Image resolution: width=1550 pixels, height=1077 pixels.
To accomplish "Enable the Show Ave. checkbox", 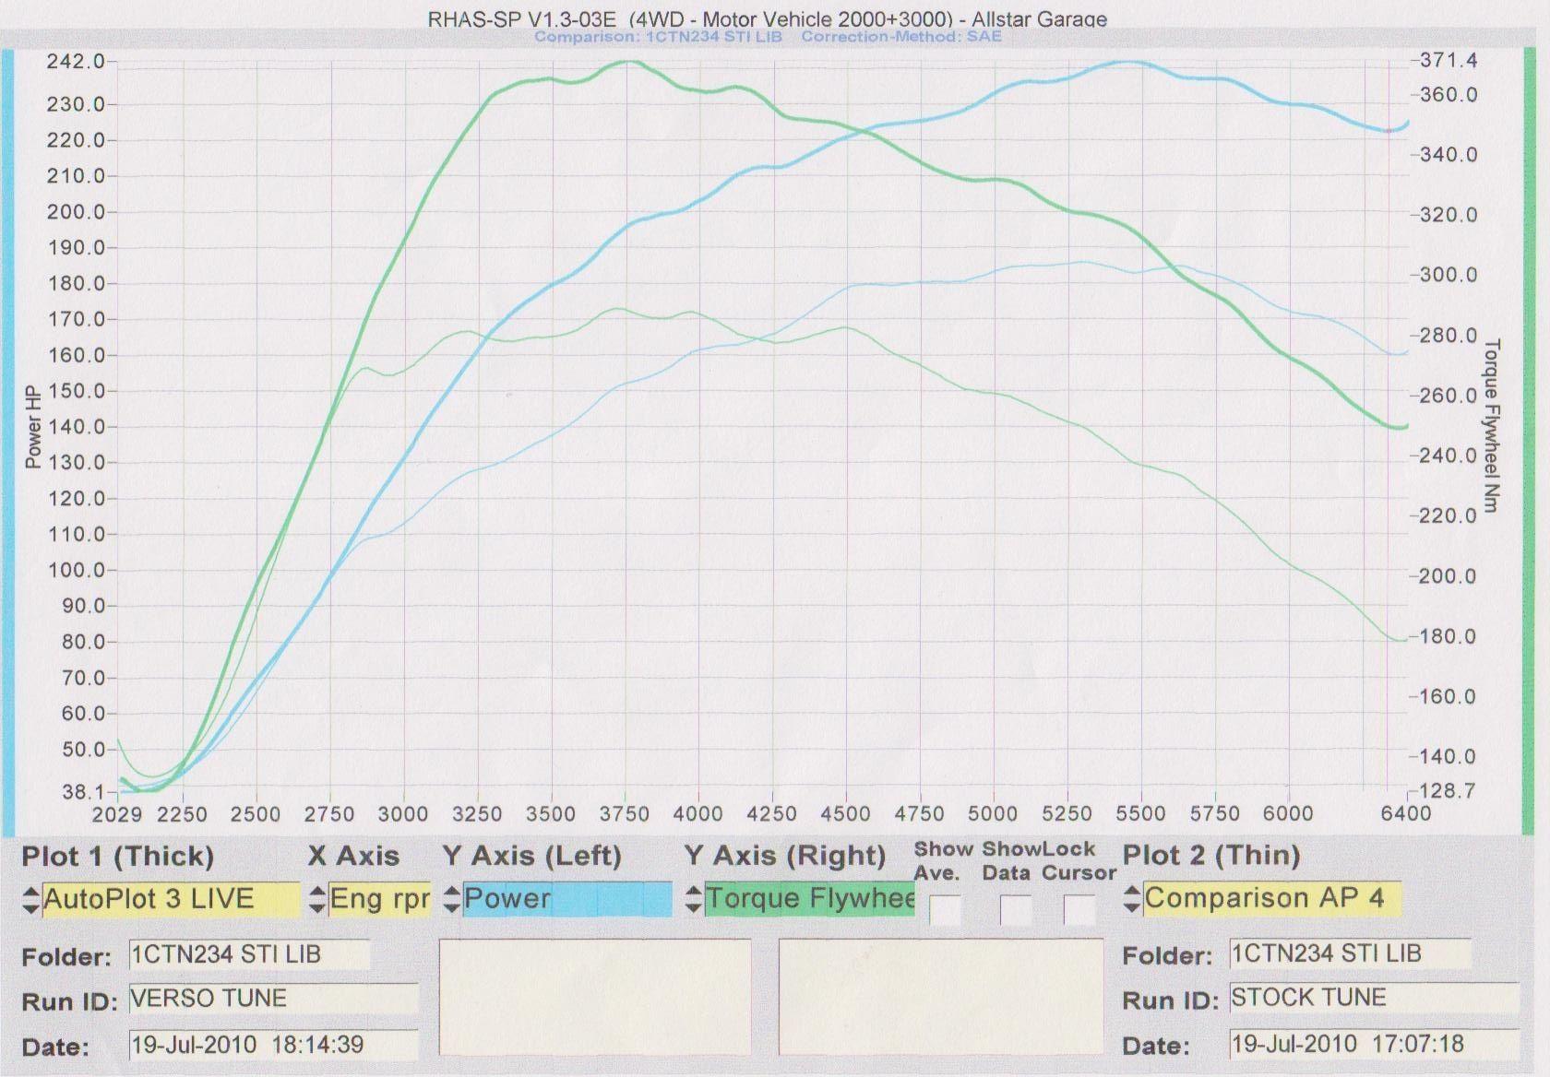I will (x=944, y=910).
